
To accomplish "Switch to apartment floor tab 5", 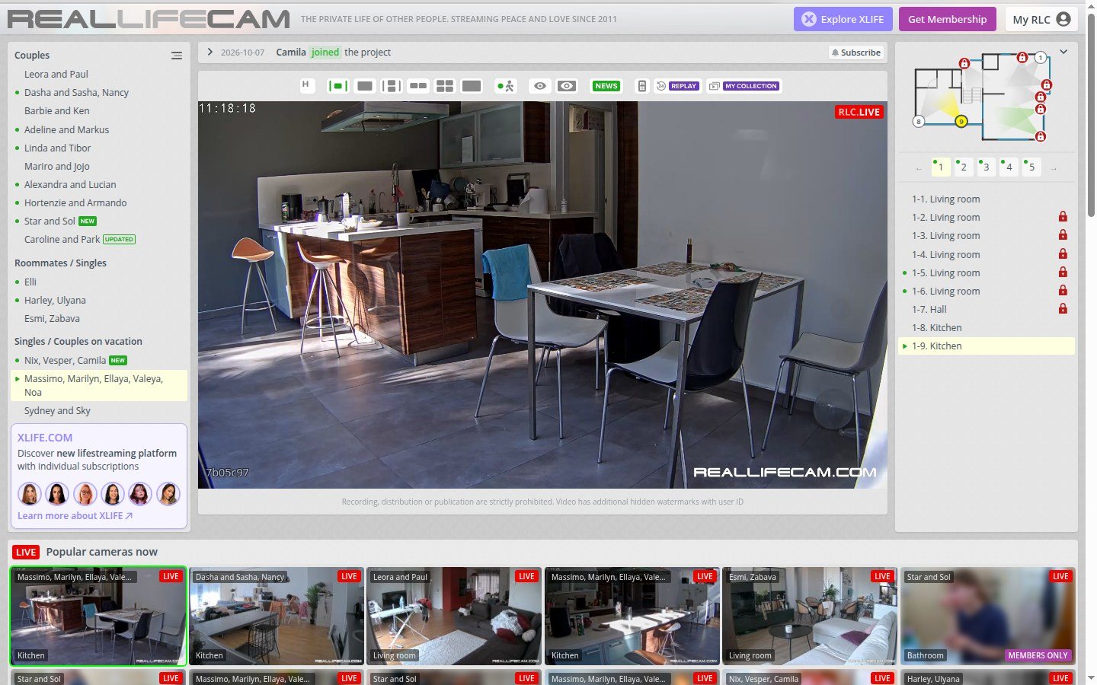I will (x=1032, y=167).
